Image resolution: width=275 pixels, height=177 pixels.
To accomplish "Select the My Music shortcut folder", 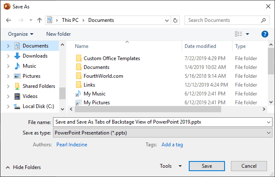I will click(95, 94).
